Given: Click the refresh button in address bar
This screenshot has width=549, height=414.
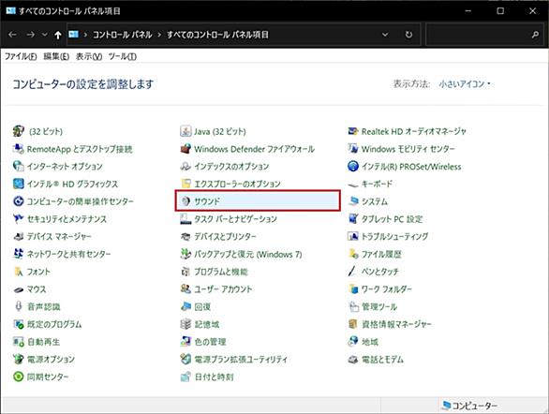Looking at the screenshot, I should tap(408, 35).
